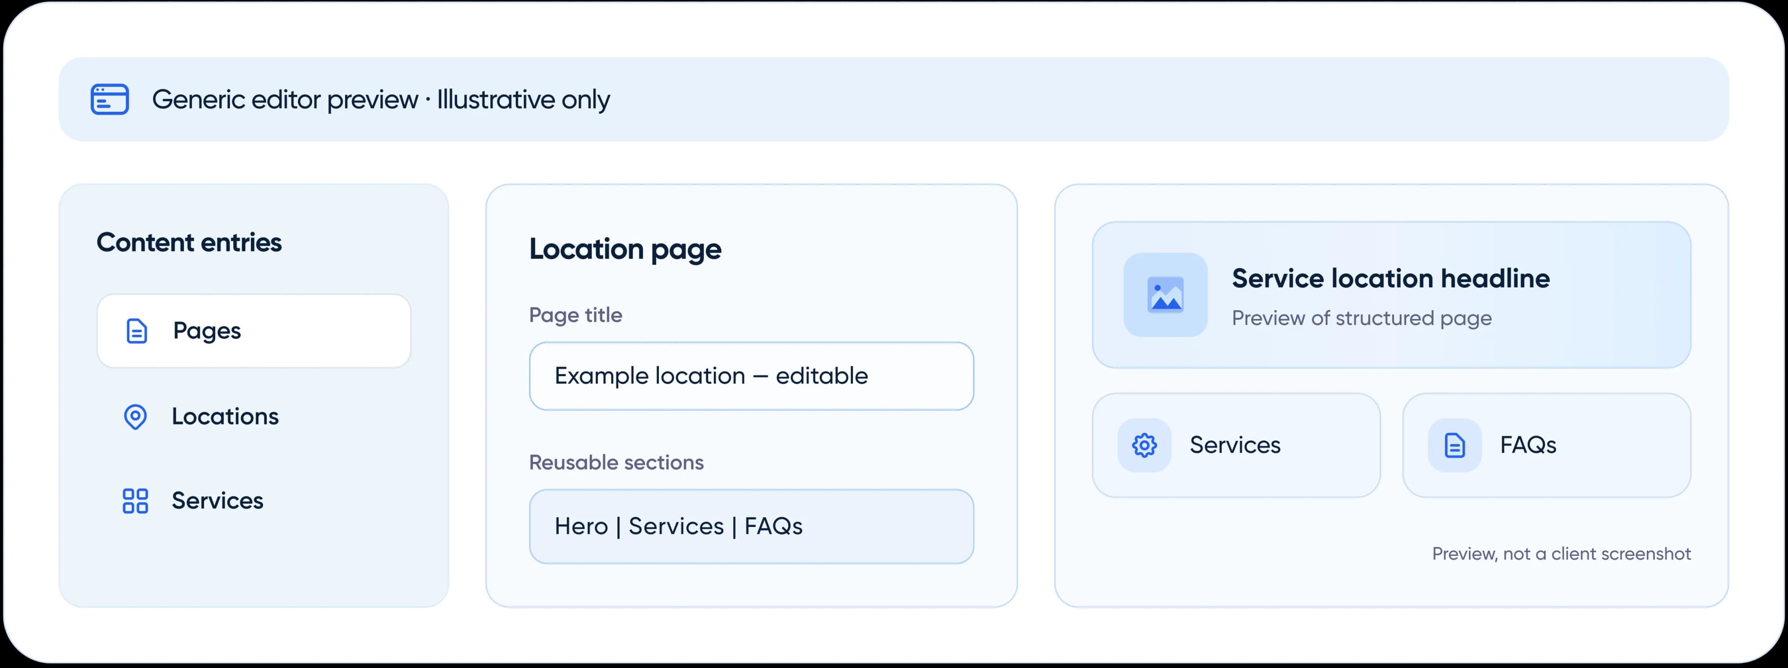Click 'Preview, not a client screenshot' note
This screenshot has width=1788, height=668.
1562,553
